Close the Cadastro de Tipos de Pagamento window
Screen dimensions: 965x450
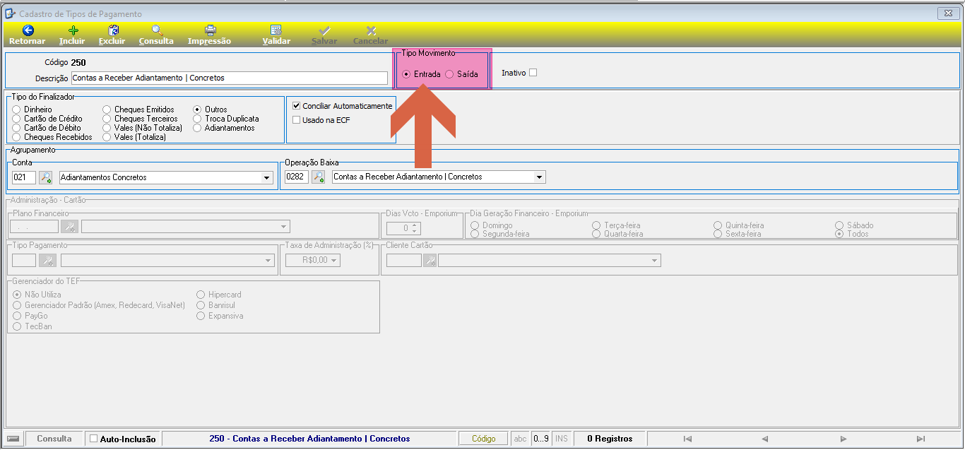click(947, 13)
